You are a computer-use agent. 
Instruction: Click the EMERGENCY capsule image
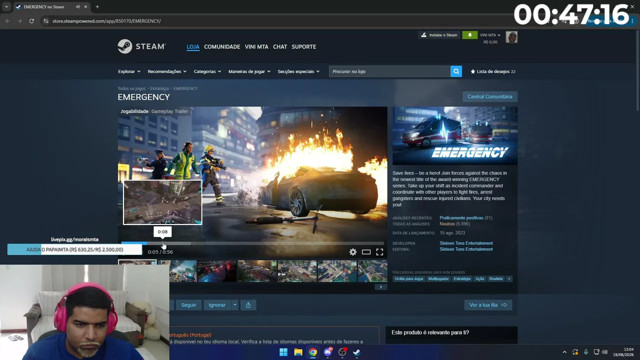(x=455, y=136)
